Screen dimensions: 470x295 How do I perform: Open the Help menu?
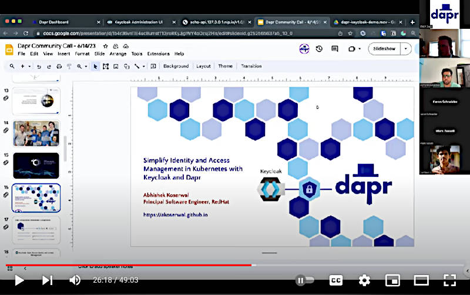pyautogui.click(x=179, y=53)
